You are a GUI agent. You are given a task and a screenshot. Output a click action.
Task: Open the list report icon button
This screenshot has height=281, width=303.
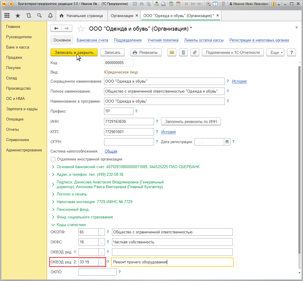pos(183,52)
